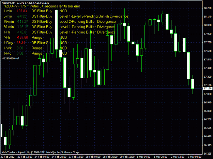Click Range status in the 4-Hr row
Image resolution: width=213 pixels, height=159 pixels.
[x=37, y=38]
